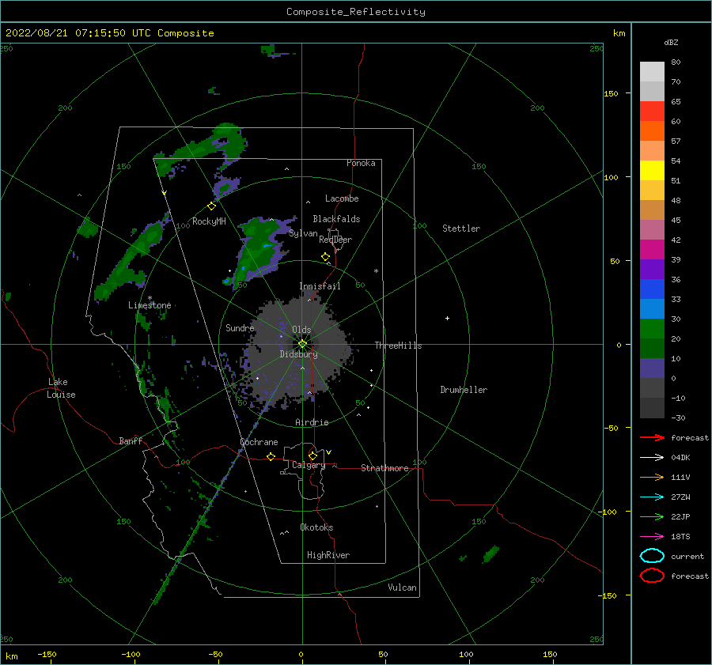
Task: Click the white plus marker north of Drumheller
Action: [x=447, y=318]
